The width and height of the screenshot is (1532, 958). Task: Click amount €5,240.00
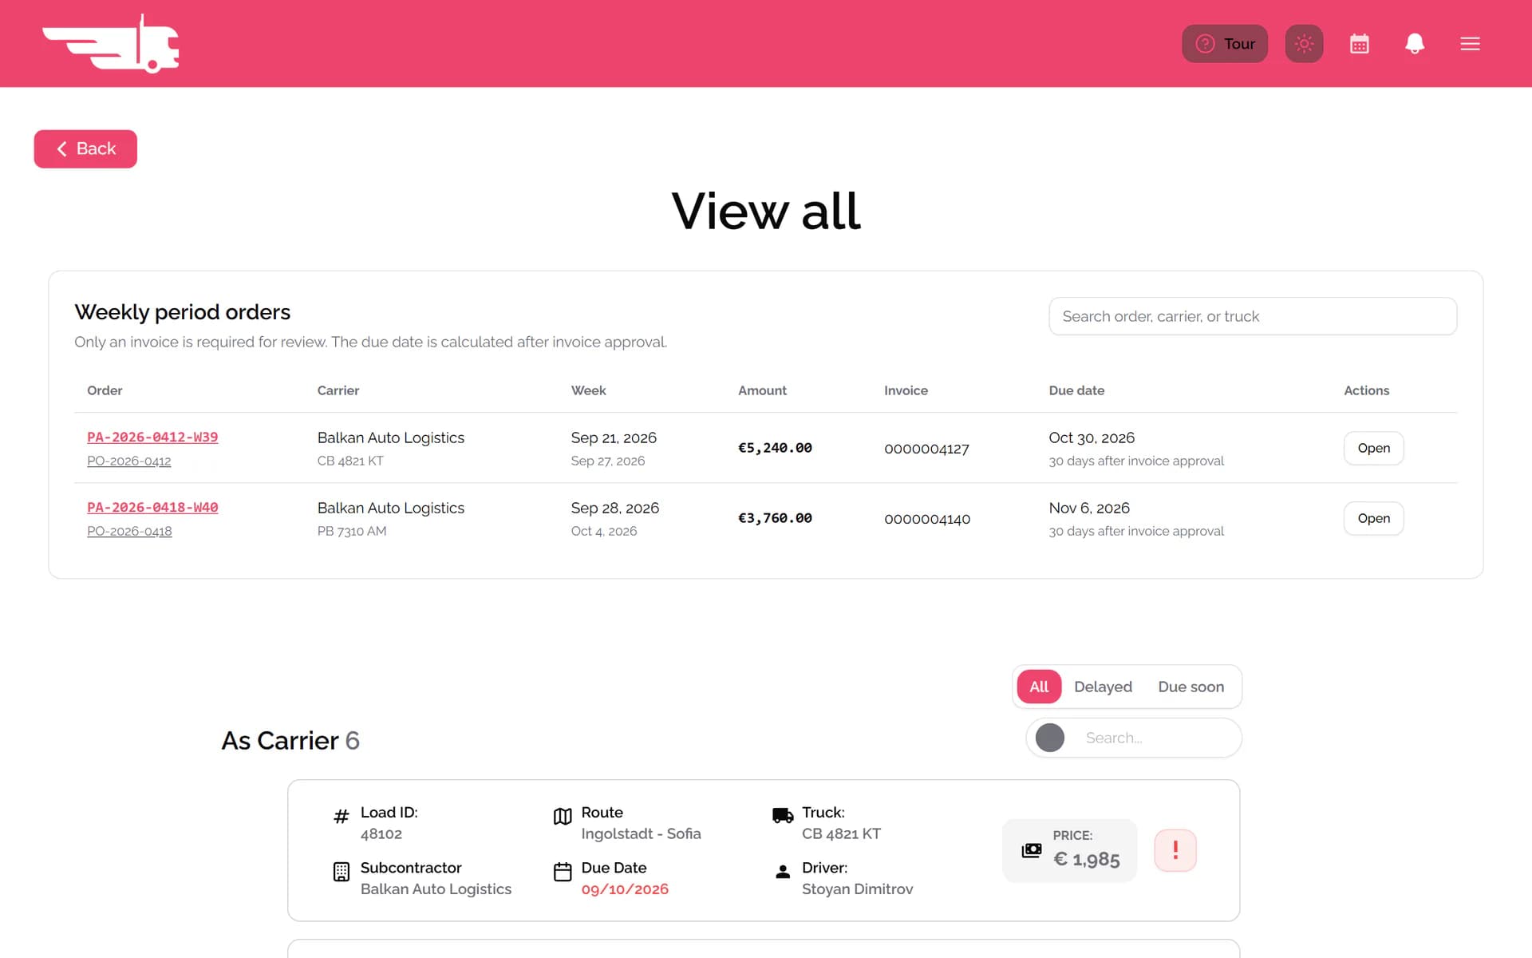coord(775,448)
